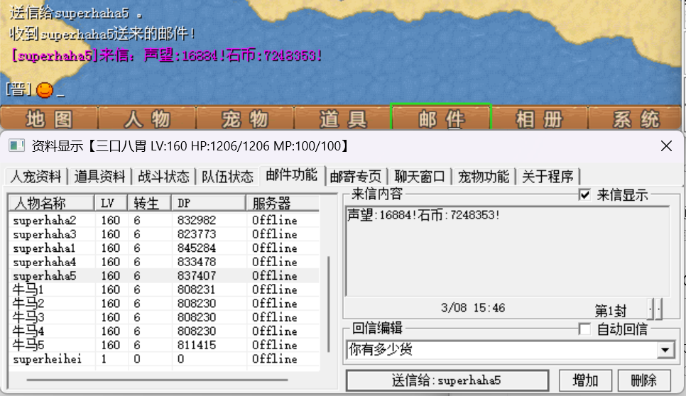Click the 邮件 mail menu button
Image resolution: width=686 pixels, height=396 pixels.
click(441, 118)
